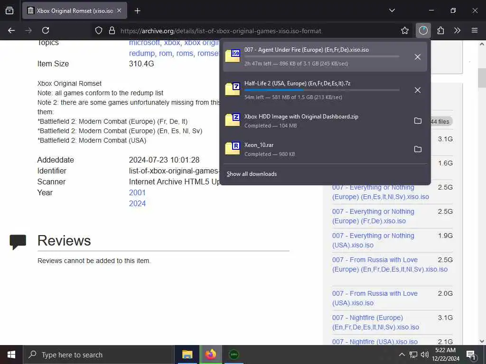486x364 pixels.
Task: Open Xbox HDD Image zip file icon
Action: tap(233, 120)
